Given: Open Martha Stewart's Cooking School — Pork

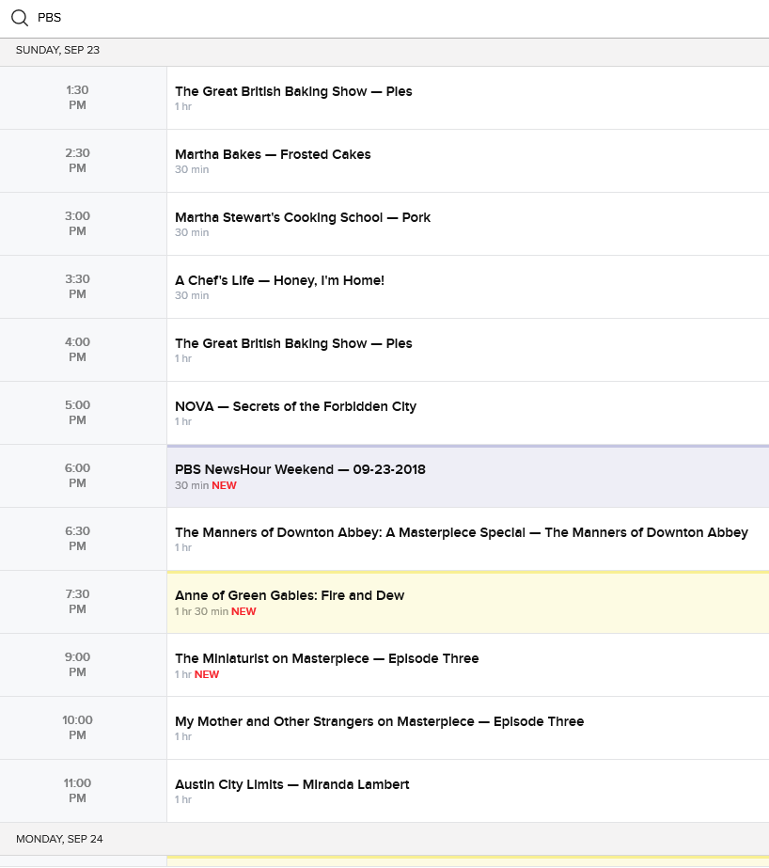Looking at the screenshot, I should [303, 218].
